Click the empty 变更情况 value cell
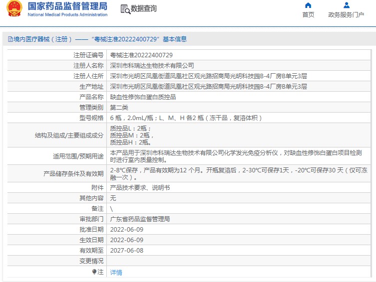The width and height of the screenshot is (376, 282). [239, 261]
